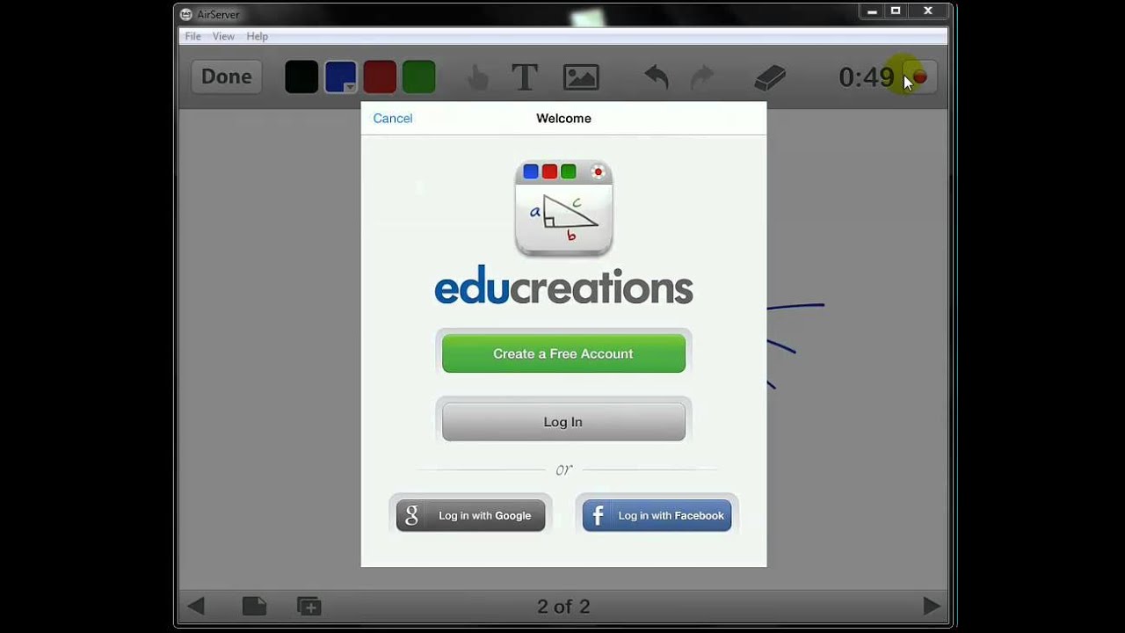Click the Welcome dialog title
Image resolution: width=1125 pixels, height=633 pixels.
coord(563,119)
